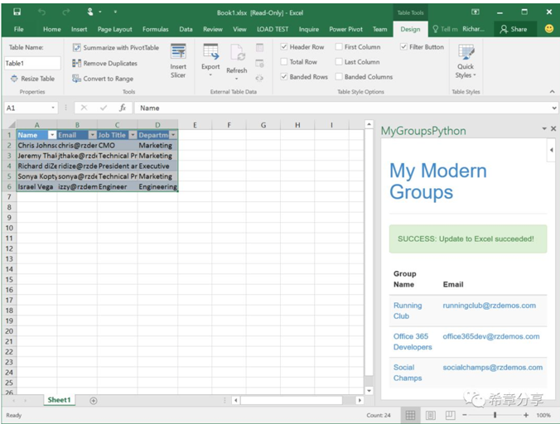
Task: Open the Export table menu
Action: click(210, 60)
